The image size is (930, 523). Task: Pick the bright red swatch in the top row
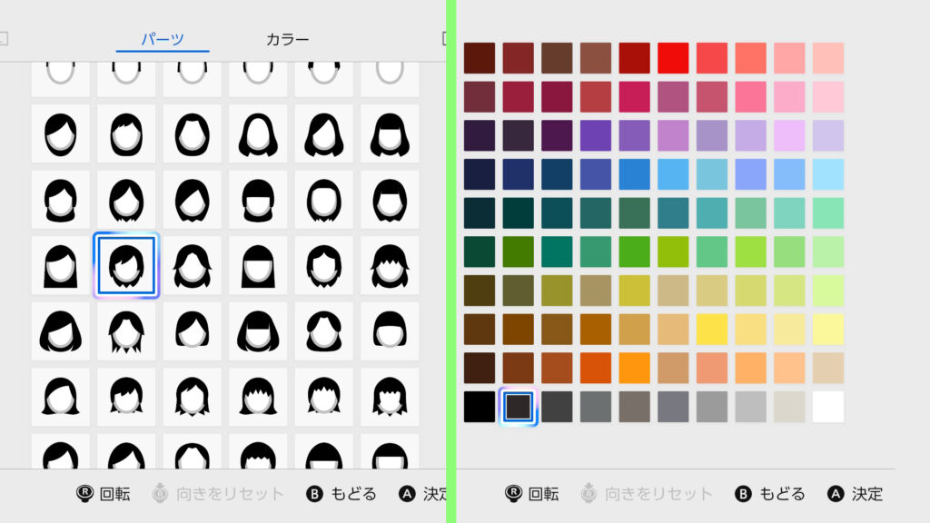(x=673, y=58)
